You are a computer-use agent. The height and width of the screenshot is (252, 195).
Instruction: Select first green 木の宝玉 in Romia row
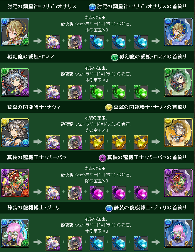(97, 92)
